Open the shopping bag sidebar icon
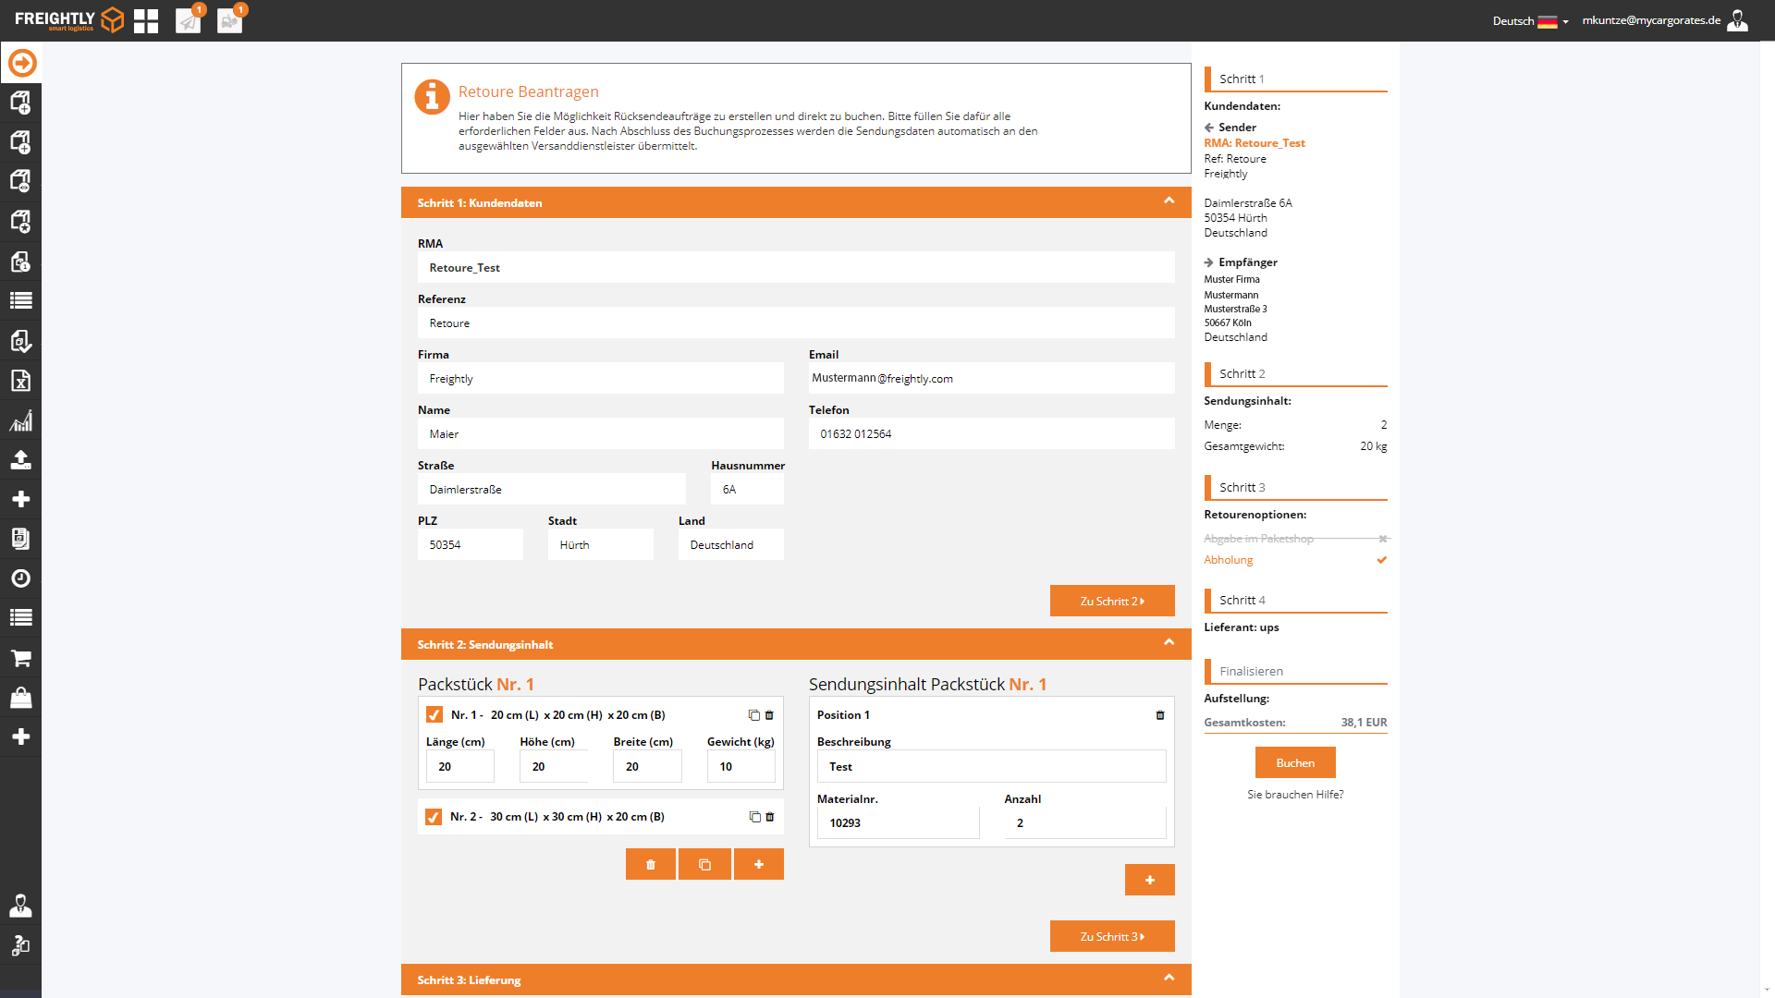The height and width of the screenshot is (998, 1775). pyautogui.click(x=20, y=697)
